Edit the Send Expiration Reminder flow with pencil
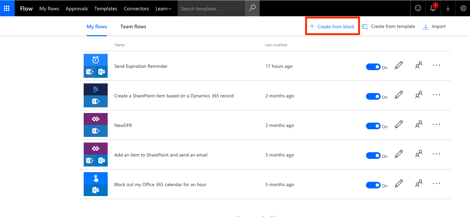 point(399,65)
